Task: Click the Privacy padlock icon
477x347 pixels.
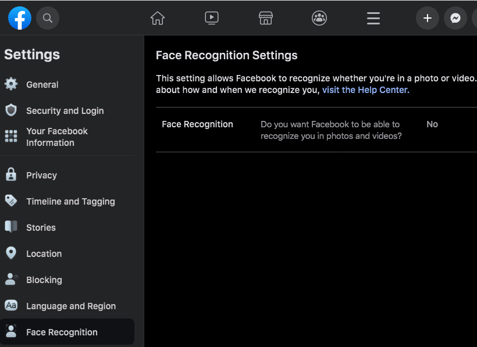Action: coord(11,174)
